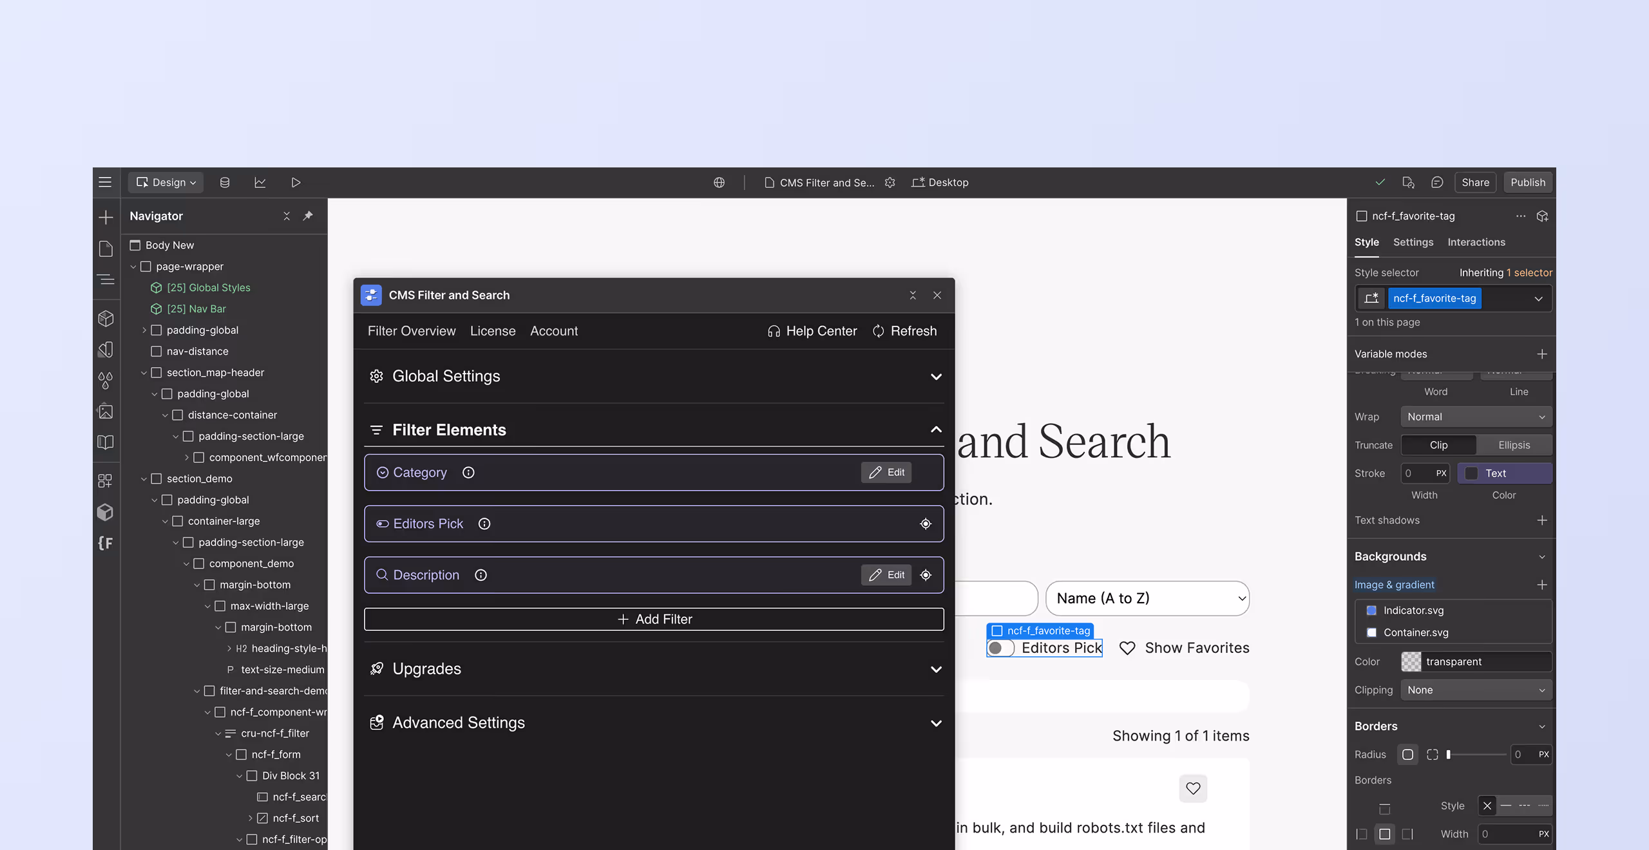The image size is (1649, 850).
Task: Switch to the Settings tab
Action: (1413, 242)
